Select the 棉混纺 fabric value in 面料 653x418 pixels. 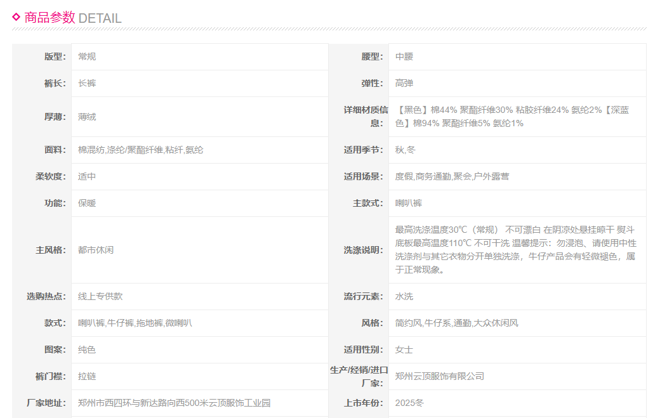tap(91, 150)
